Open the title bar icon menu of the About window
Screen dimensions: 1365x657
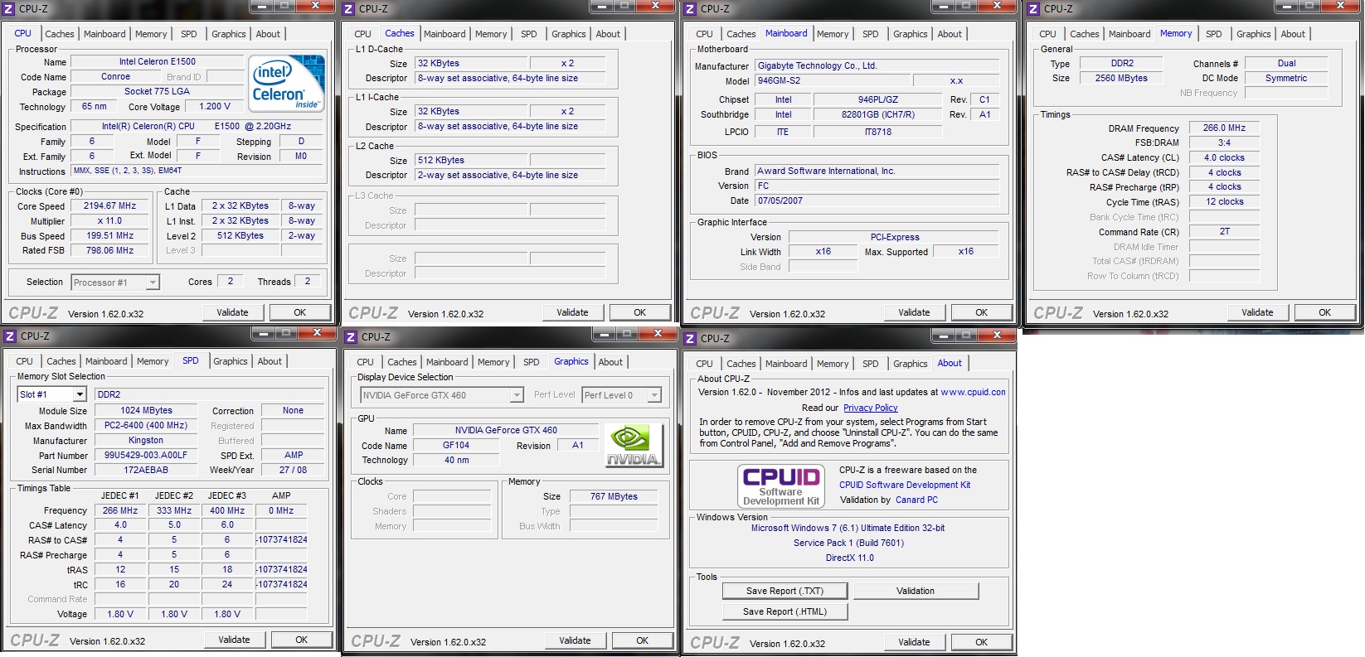click(x=691, y=339)
